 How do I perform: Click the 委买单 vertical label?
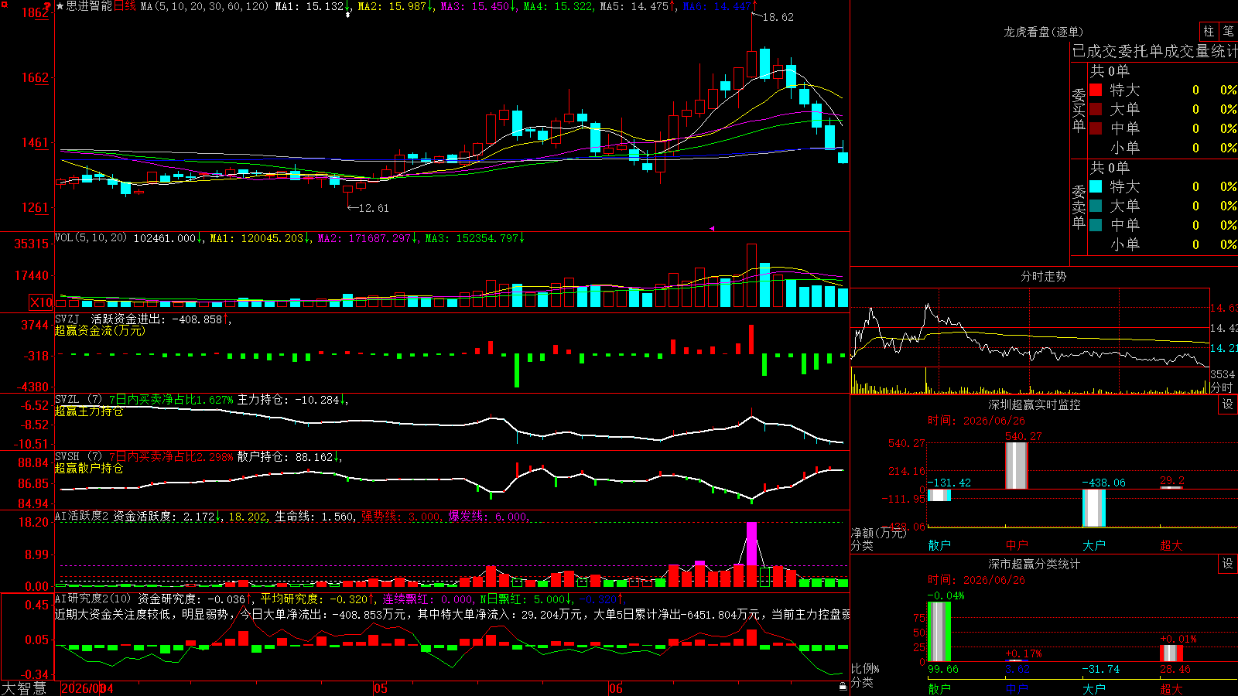[x=1079, y=110]
